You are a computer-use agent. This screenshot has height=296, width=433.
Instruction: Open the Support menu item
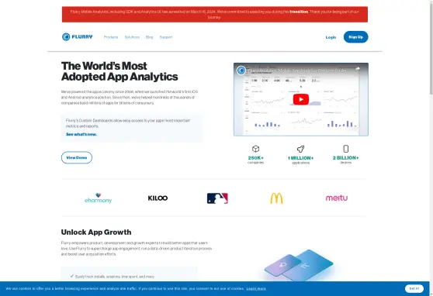(166, 37)
